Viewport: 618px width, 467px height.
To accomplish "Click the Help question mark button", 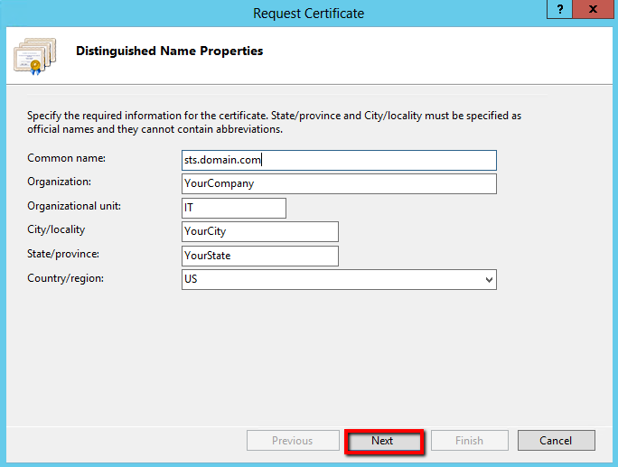I will (560, 9).
